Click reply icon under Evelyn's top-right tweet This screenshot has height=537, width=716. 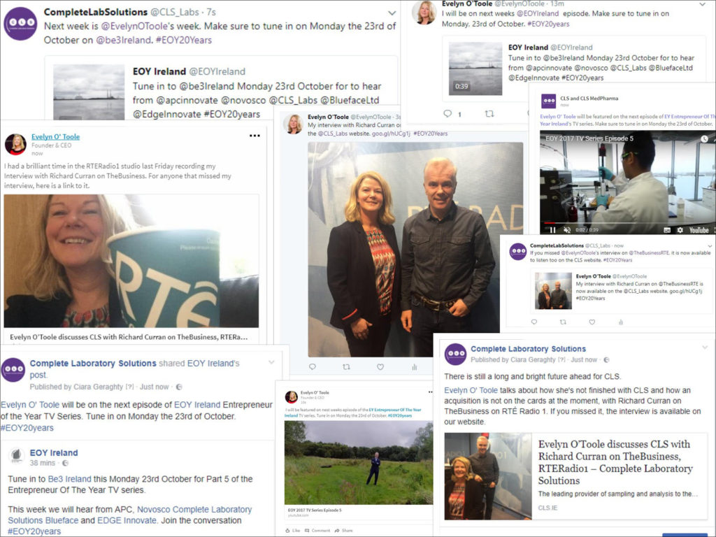447,114
